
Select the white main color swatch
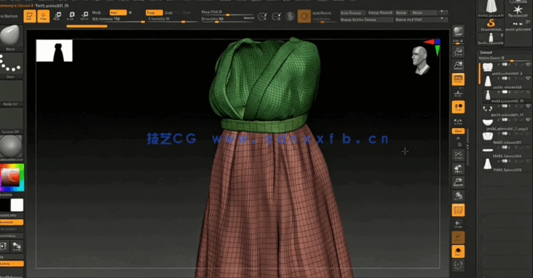coord(17,205)
